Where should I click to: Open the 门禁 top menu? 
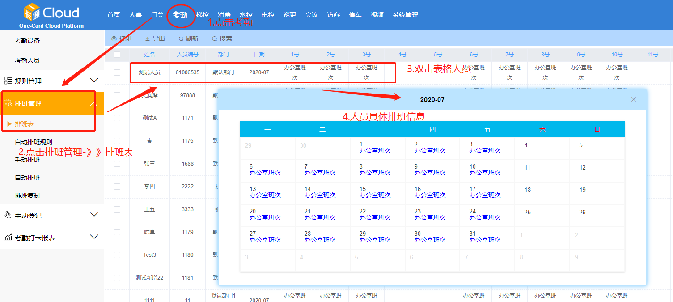pos(157,15)
